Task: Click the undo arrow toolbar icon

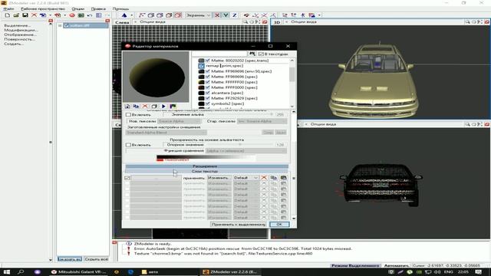Action: coord(90,15)
